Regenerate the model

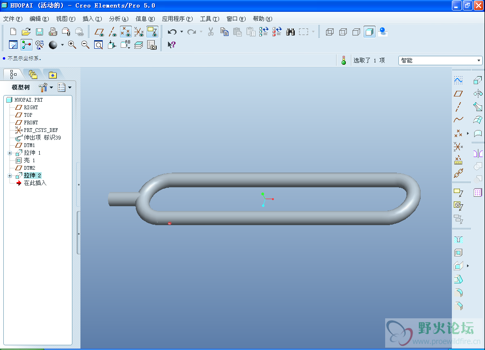tap(264, 32)
